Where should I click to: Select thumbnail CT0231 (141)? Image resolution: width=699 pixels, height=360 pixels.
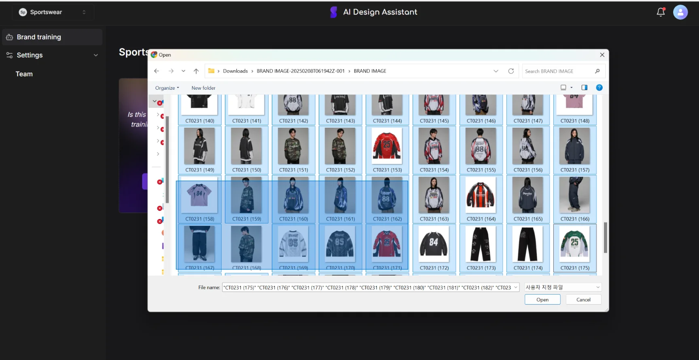point(247,109)
